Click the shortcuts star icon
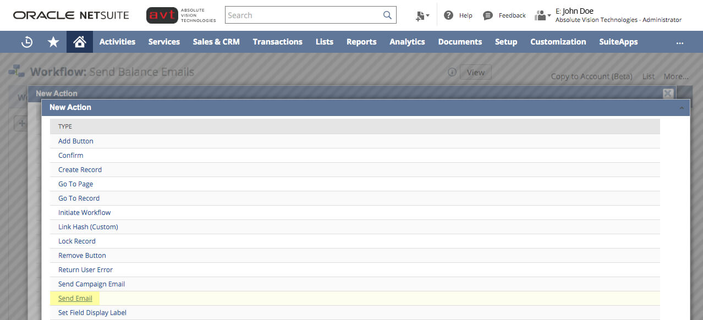Image resolution: width=703 pixels, height=320 pixels. (53, 42)
